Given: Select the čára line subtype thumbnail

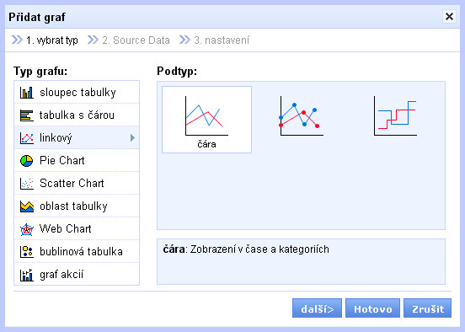Looking at the screenshot, I should (x=206, y=120).
